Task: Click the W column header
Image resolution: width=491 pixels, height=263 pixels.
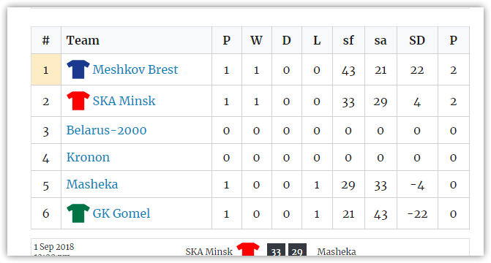Action: tap(257, 40)
